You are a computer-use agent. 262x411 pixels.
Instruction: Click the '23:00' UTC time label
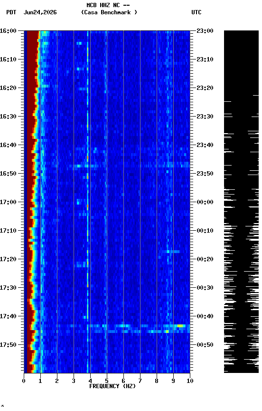[x=205, y=31]
